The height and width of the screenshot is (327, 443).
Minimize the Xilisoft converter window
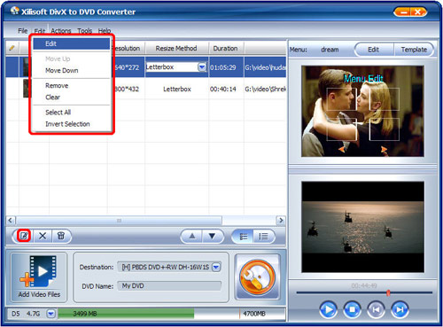pos(403,12)
